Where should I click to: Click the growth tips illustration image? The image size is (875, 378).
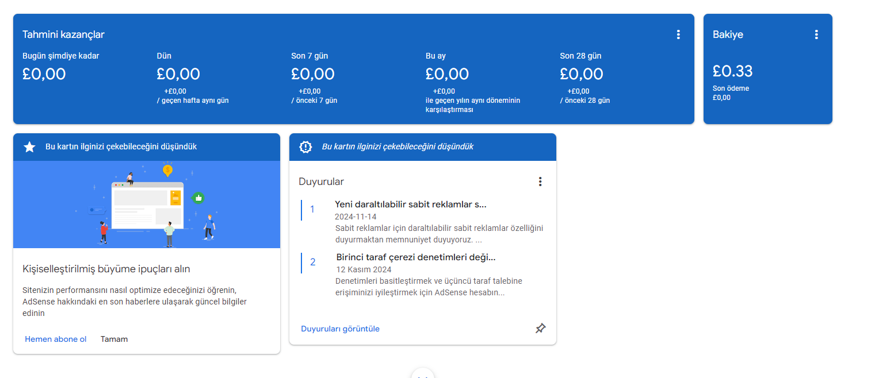[147, 205]
